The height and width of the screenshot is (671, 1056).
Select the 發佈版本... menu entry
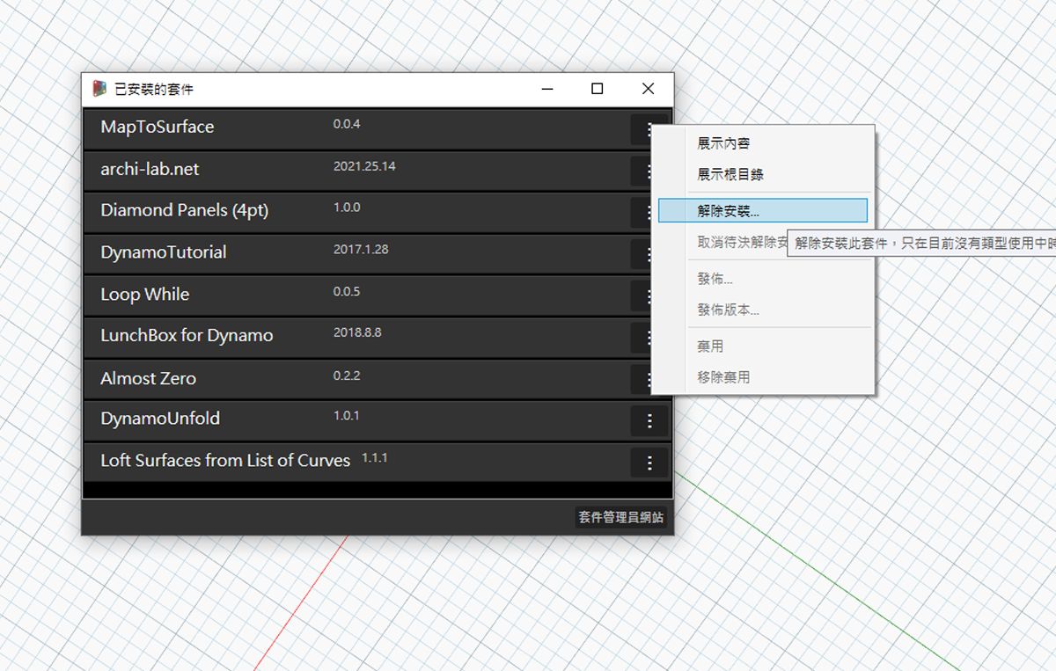763,310
